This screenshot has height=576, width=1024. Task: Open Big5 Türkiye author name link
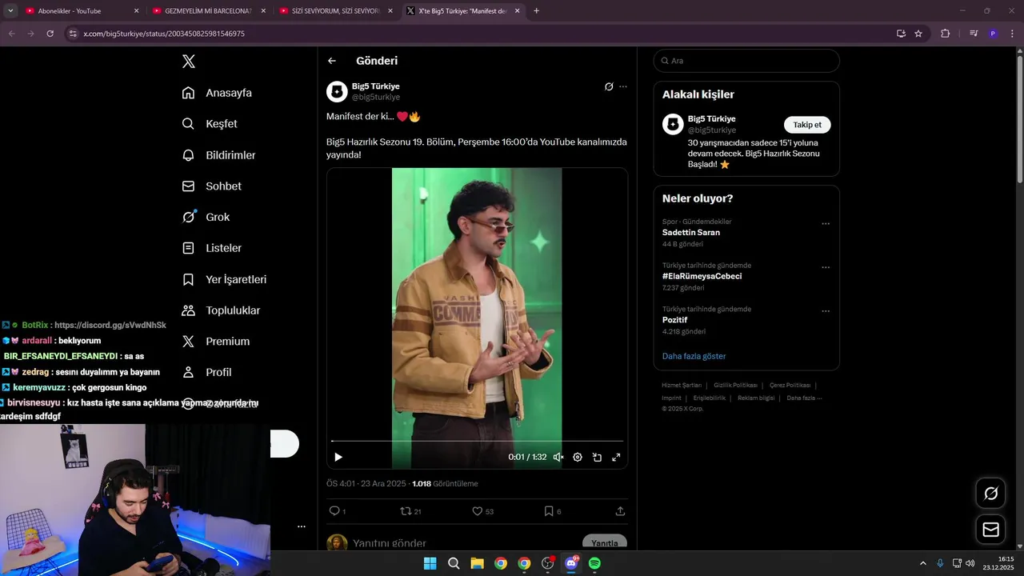376,86
